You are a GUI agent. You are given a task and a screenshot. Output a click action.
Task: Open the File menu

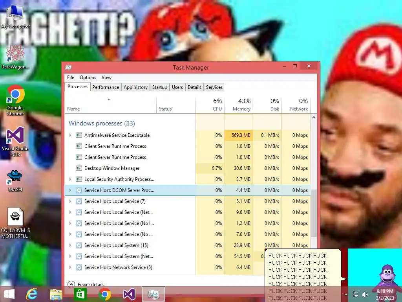coord(71,77)
